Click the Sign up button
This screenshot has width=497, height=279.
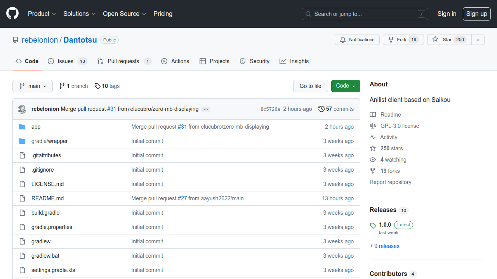click(477, 14)
